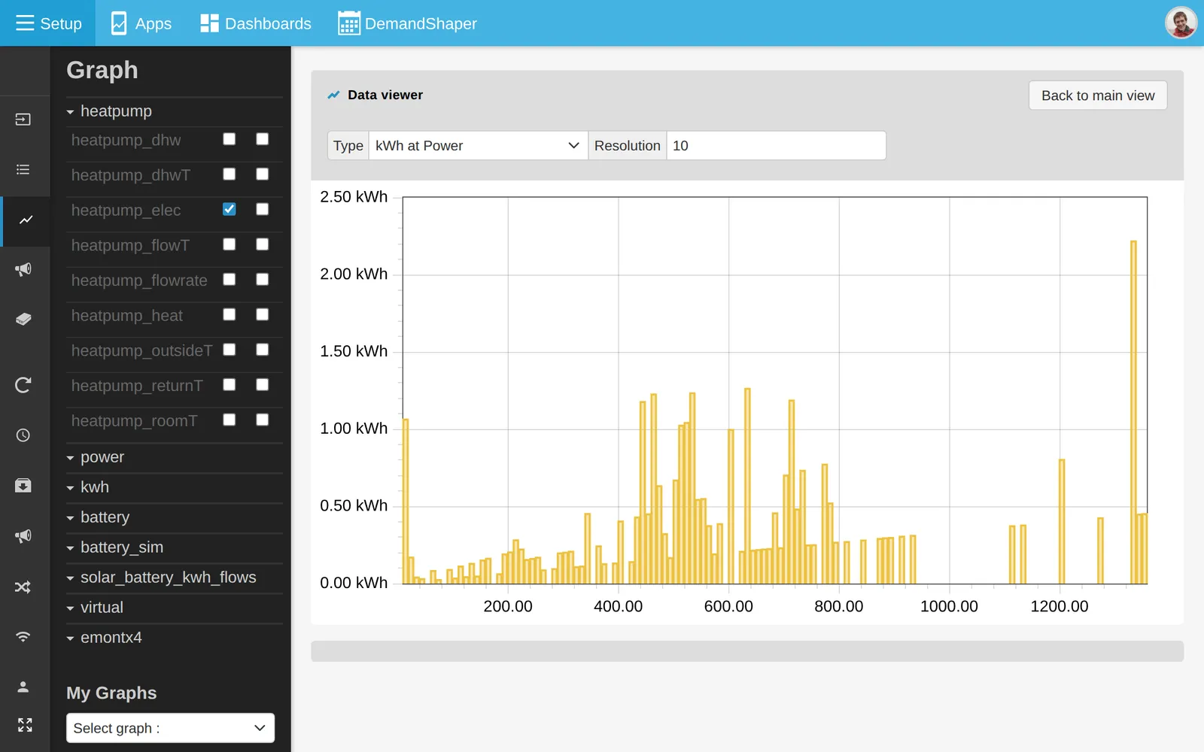This screenshot has height=752, width=1204.
Task: Open the DemandShaper menu
Action: pos(407,23)
